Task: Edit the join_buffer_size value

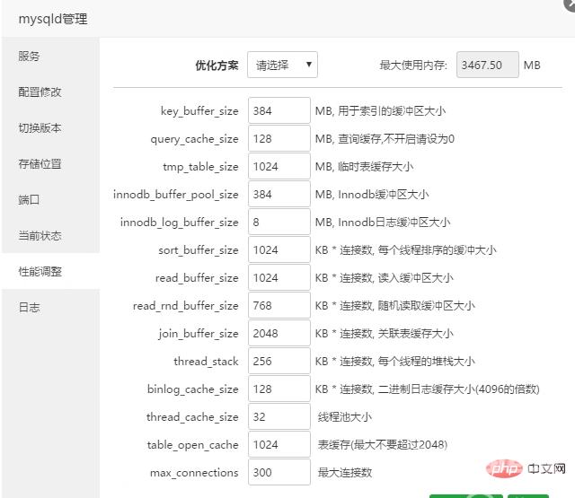Action: point(279,334)
